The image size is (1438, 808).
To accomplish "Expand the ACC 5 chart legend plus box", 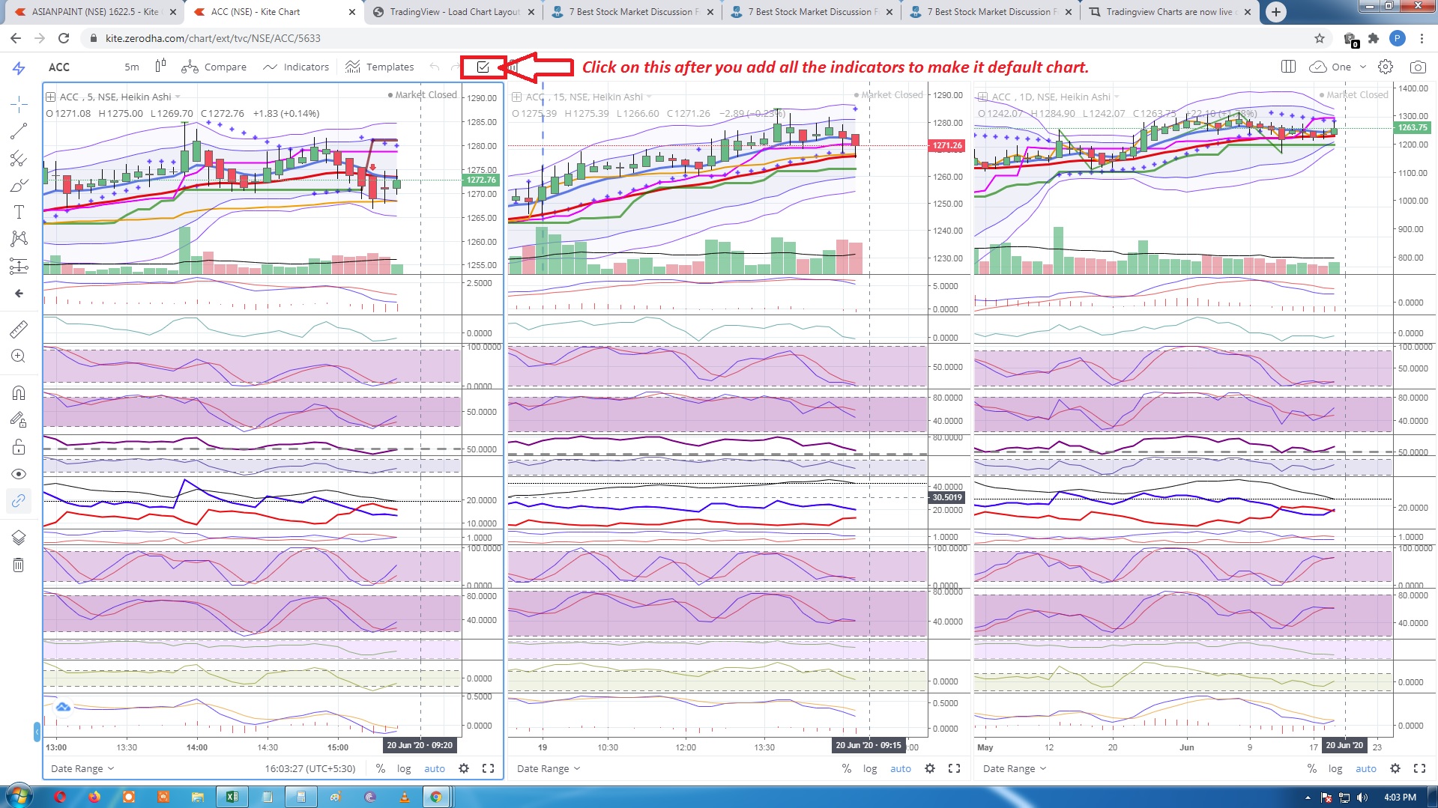I will pos(50,97).
